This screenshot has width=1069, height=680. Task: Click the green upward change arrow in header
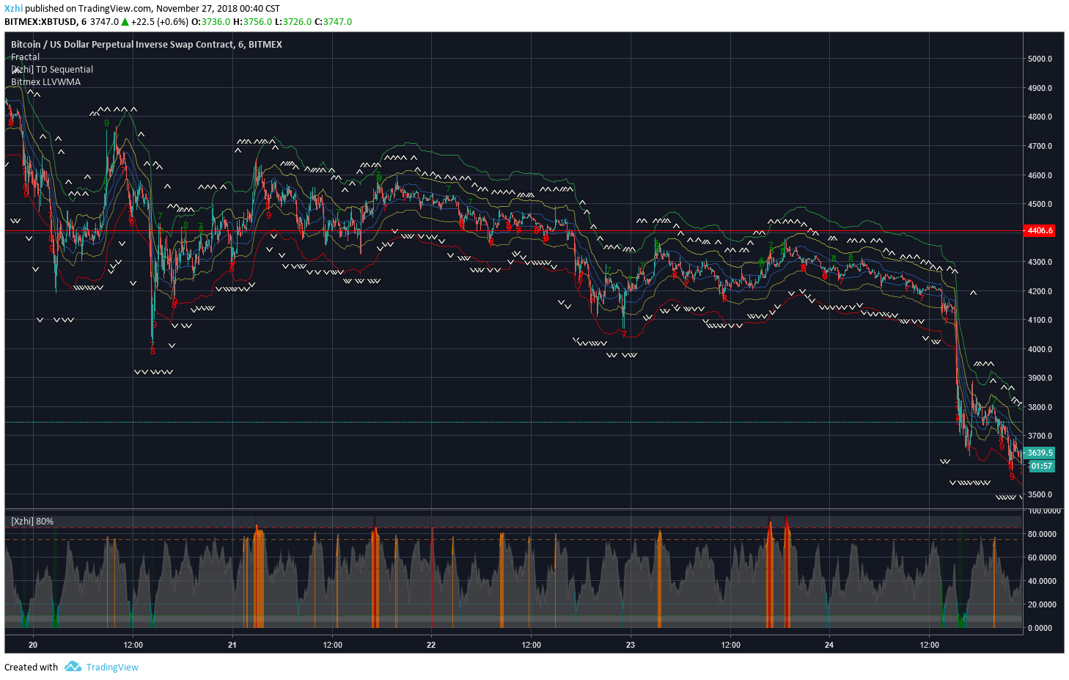point(125,22)
